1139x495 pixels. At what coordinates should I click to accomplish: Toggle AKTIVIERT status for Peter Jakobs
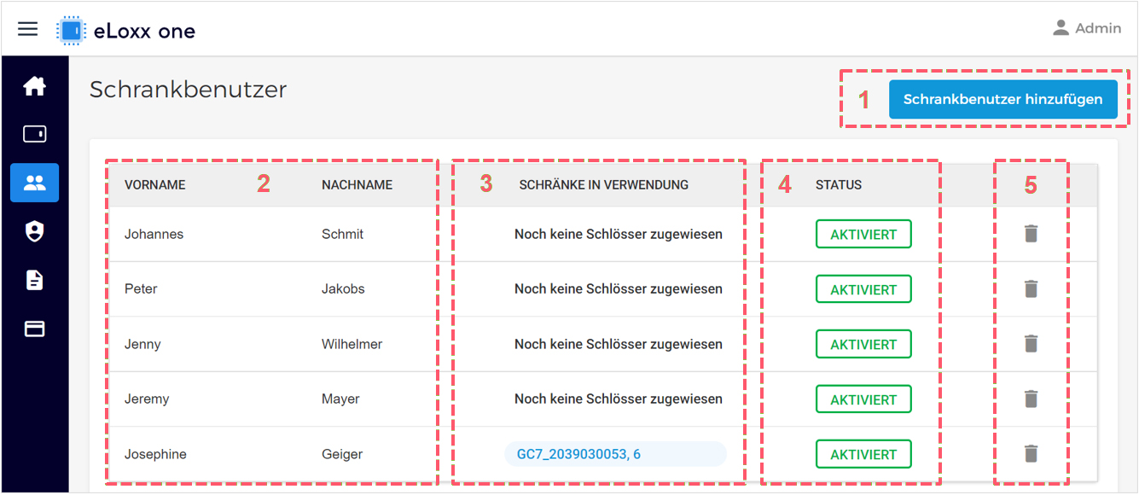click(863, 289)
